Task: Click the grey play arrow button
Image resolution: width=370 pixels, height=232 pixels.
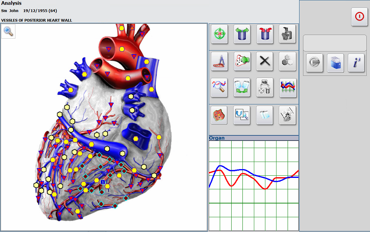Action: click(x=314, y=63)
